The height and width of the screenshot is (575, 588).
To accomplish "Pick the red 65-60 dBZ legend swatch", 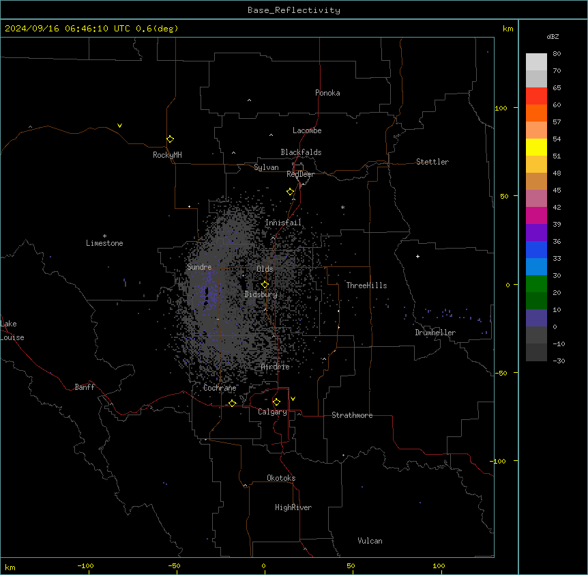I will [x=536, y=96].
